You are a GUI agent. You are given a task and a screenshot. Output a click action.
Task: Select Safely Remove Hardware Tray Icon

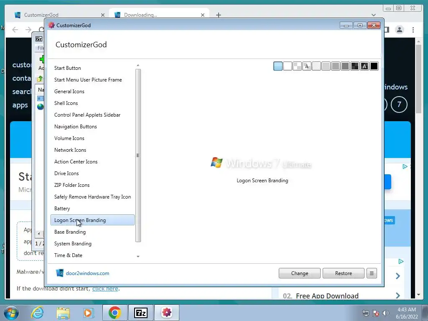click(x=92, y=197)
